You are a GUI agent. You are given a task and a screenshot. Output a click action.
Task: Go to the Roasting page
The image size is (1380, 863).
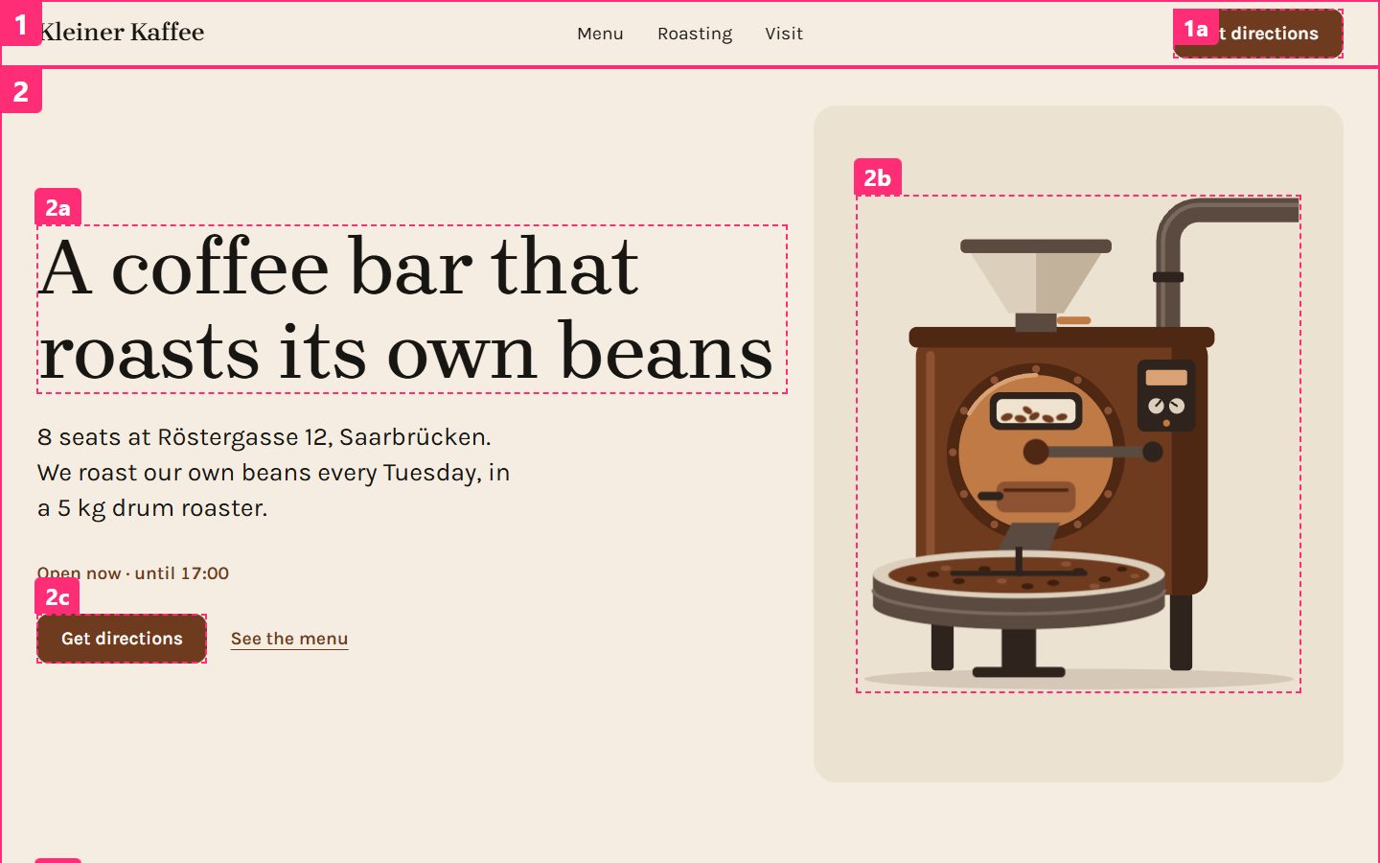[x=695, y=34]
